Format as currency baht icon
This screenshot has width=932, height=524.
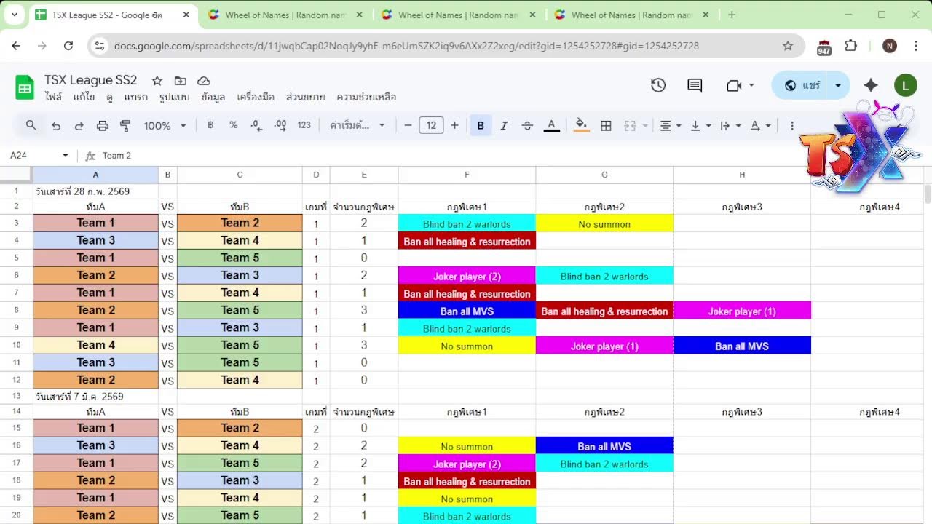tap(210, 125)
